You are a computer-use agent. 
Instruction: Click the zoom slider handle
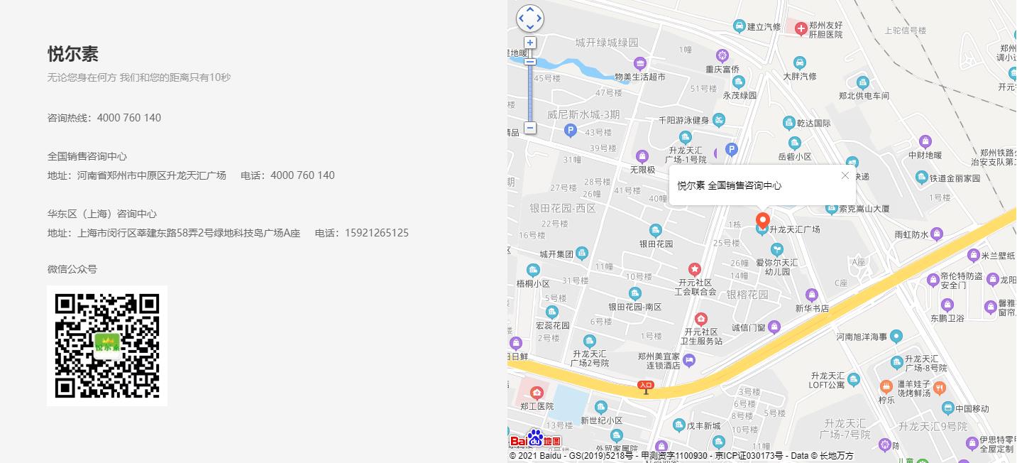tap(530, 62)
